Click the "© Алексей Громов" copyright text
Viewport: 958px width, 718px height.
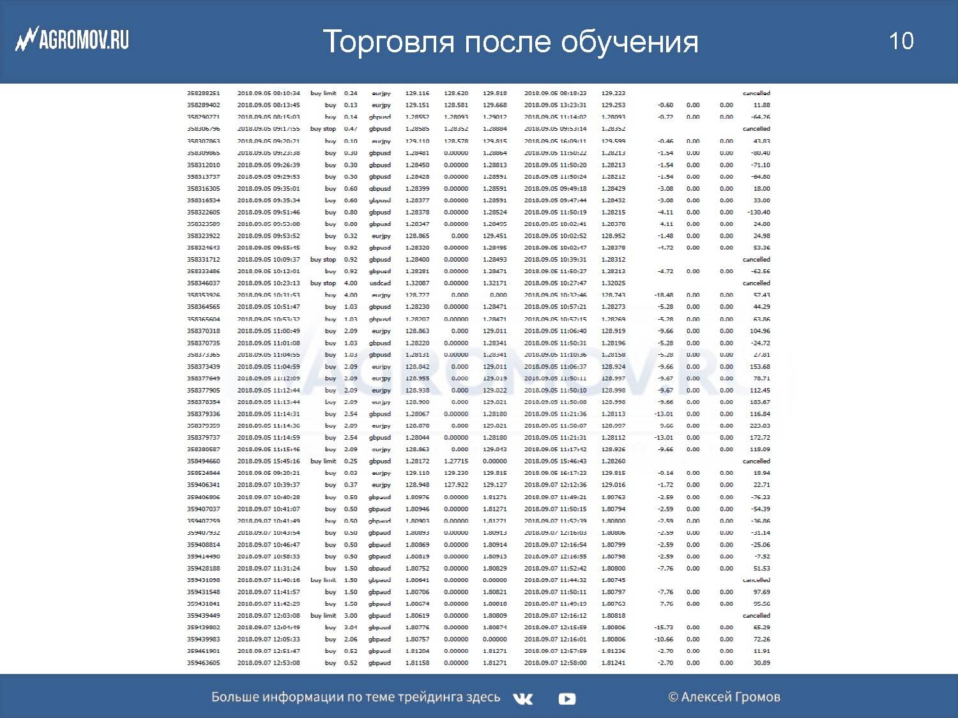(x=724, y=697)
